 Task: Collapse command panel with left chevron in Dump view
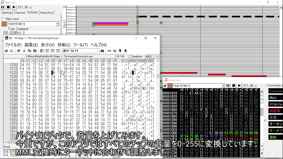tap(265, 120)
